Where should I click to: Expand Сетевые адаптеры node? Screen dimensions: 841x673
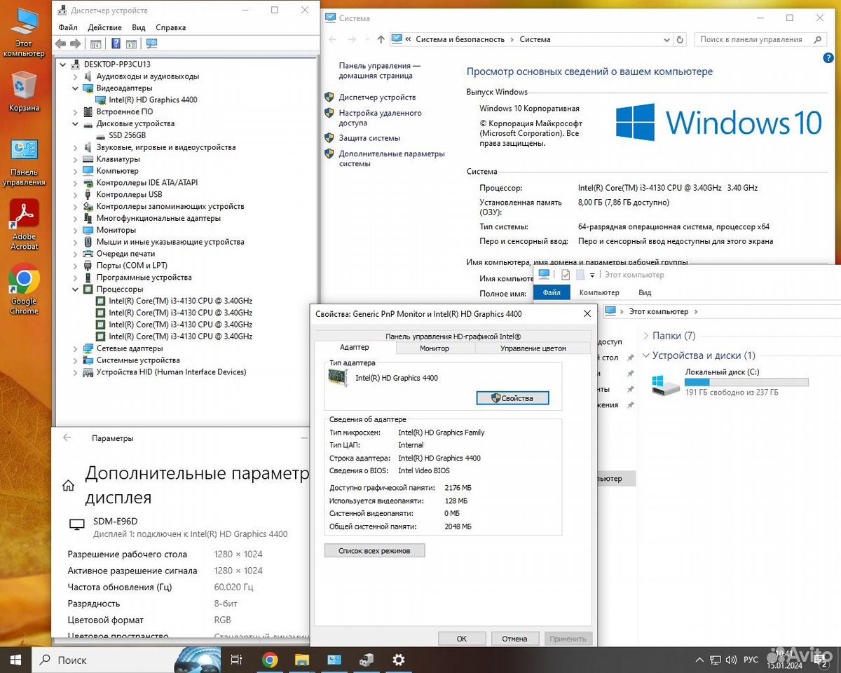tap(75, 348)
